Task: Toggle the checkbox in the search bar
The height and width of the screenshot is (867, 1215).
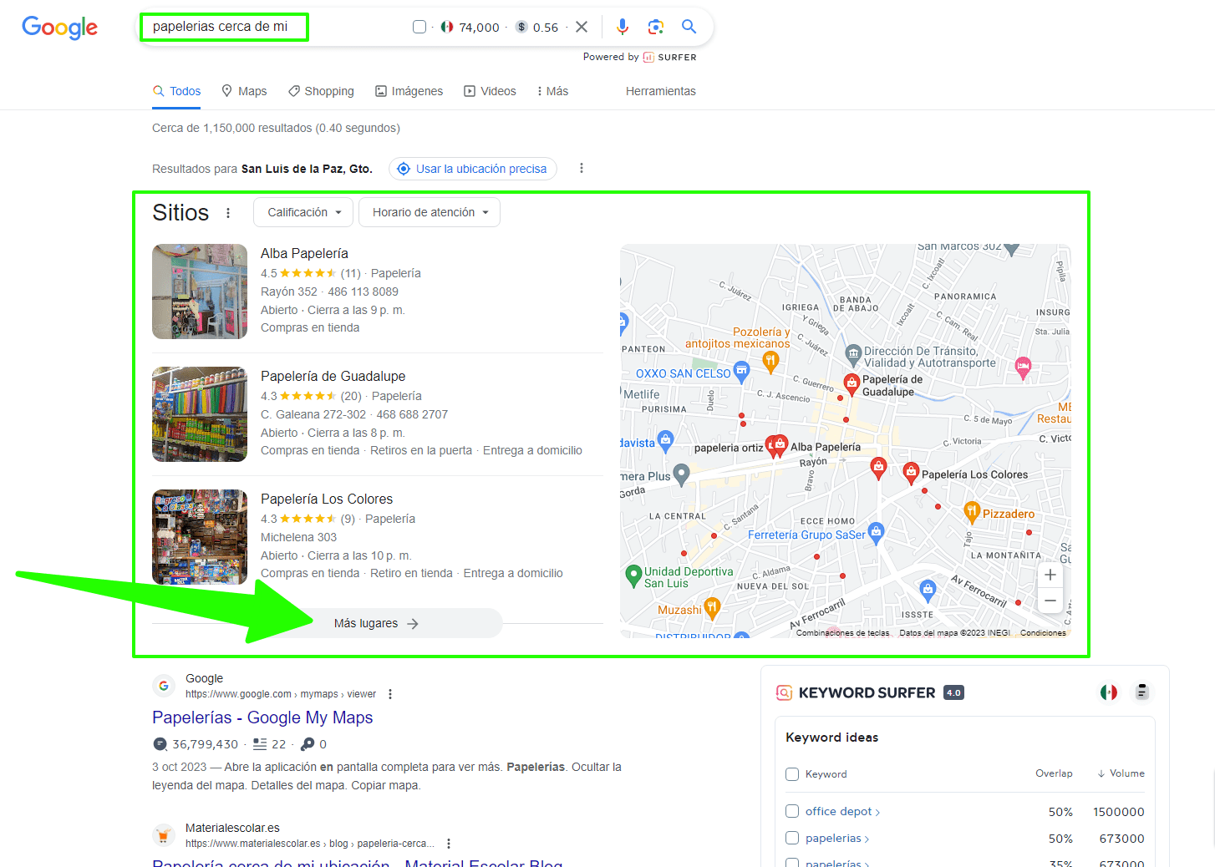Action: click(419, 27)
